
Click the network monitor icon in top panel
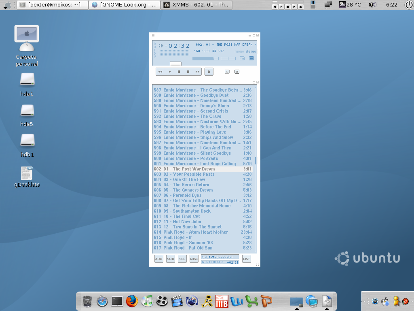(328, 5)
